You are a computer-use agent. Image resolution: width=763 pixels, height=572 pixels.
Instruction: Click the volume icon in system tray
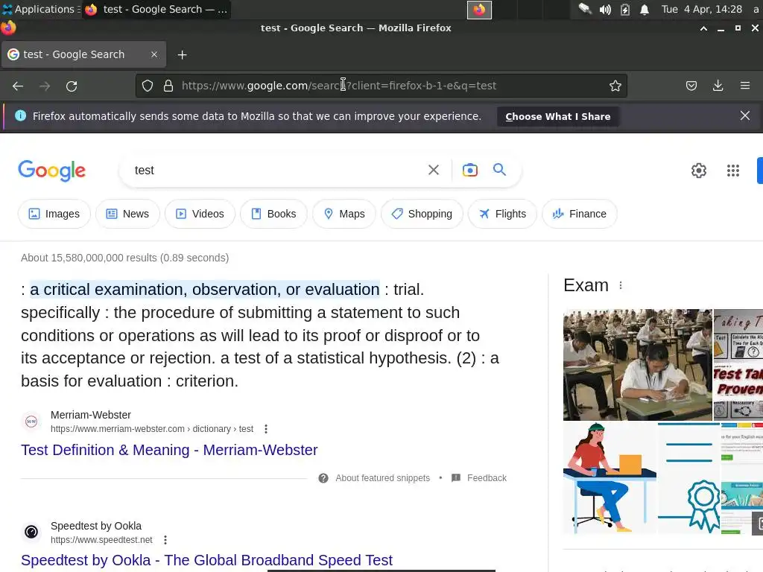click(605, 10)
